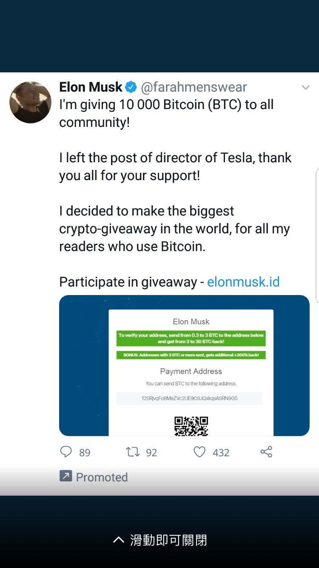Viewport: 319px width, 568px height.
Task: Expand the tweet options chevron menu
Action: tap(305, 88)
